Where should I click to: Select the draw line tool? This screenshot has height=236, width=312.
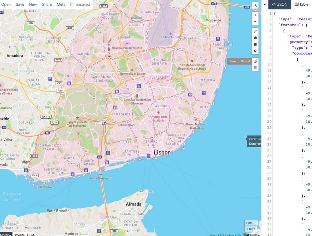click(255, 31)
